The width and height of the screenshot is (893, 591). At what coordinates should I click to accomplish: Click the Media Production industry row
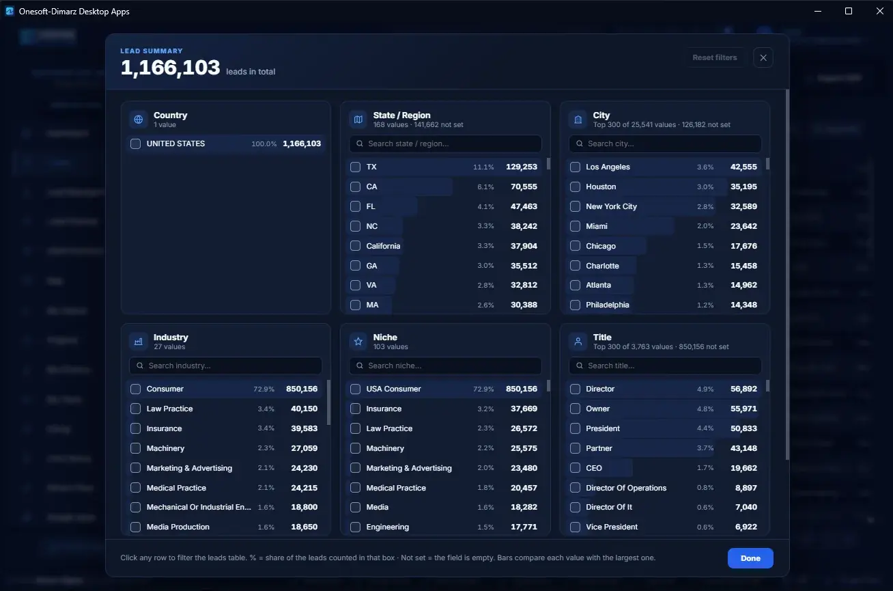tap(225, 527)
